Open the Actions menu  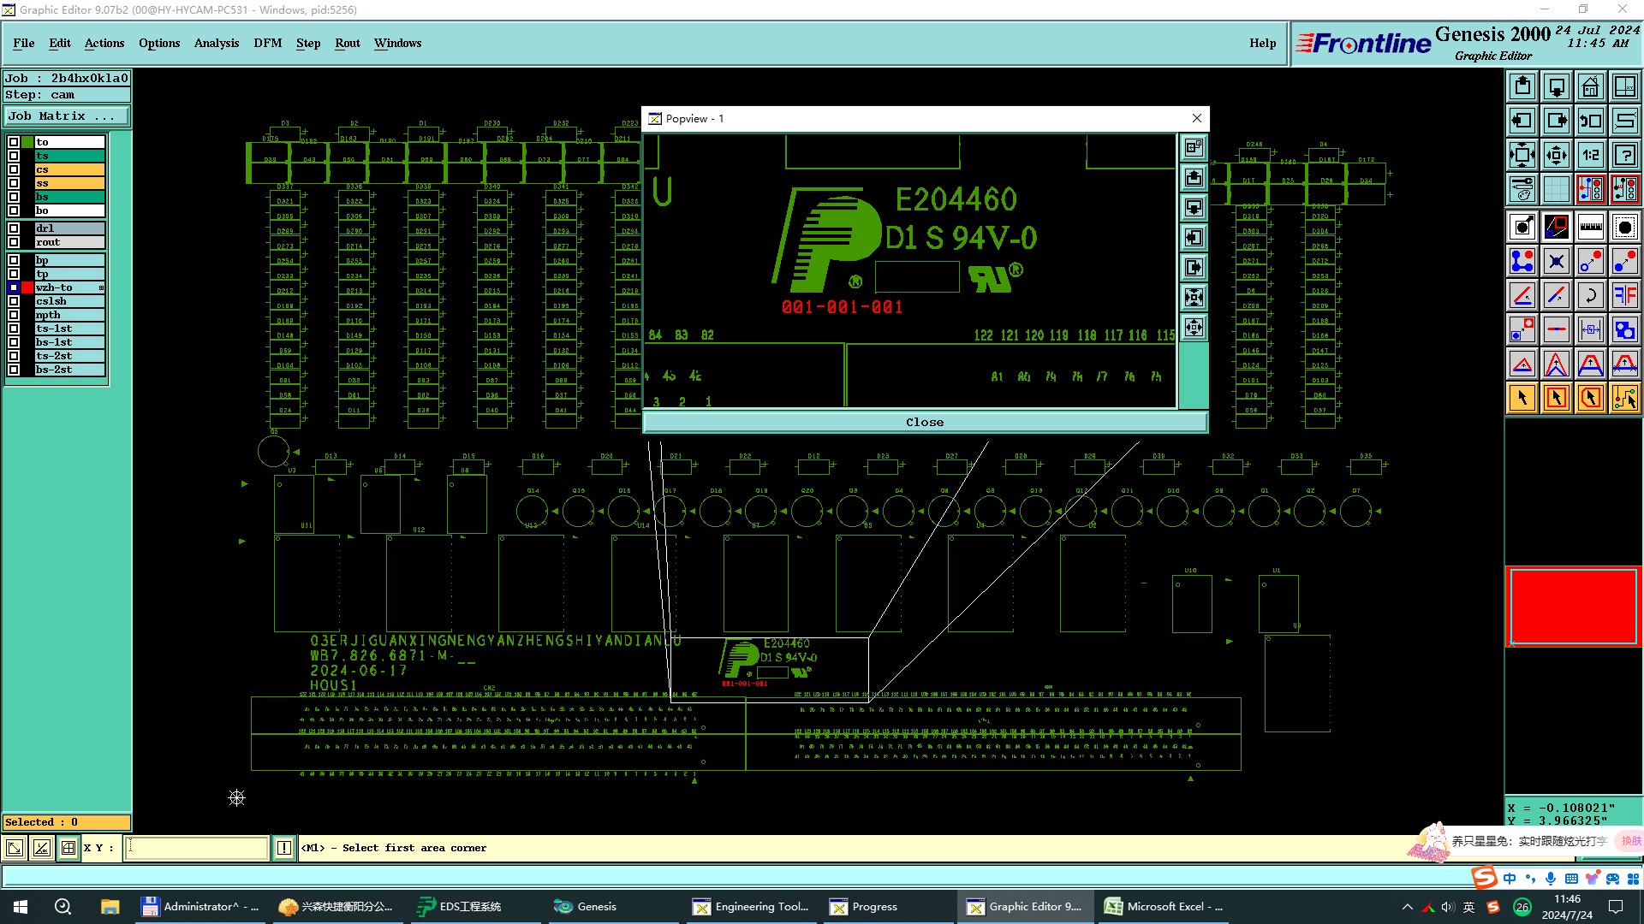coord(104,43)
